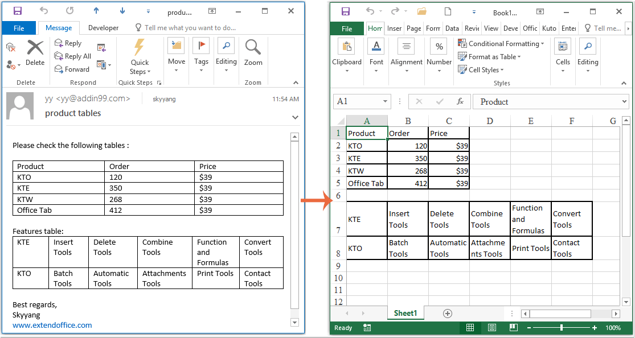Expand the Name Box dropdown arrow
Image resolution: width=635 pixels, height=338 pixels.
[385, 102]
